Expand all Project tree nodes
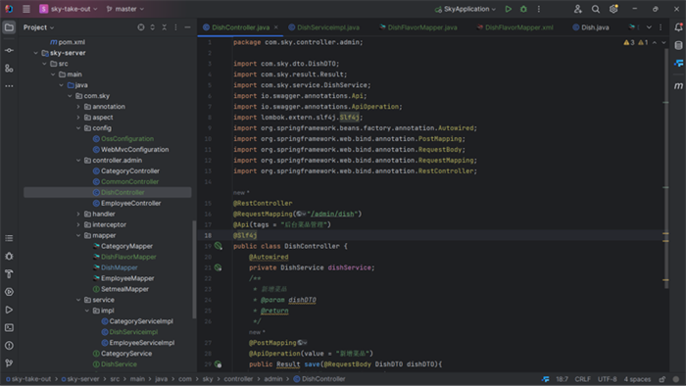The height and width of the screenshot is (386, 686). point(152,27)
